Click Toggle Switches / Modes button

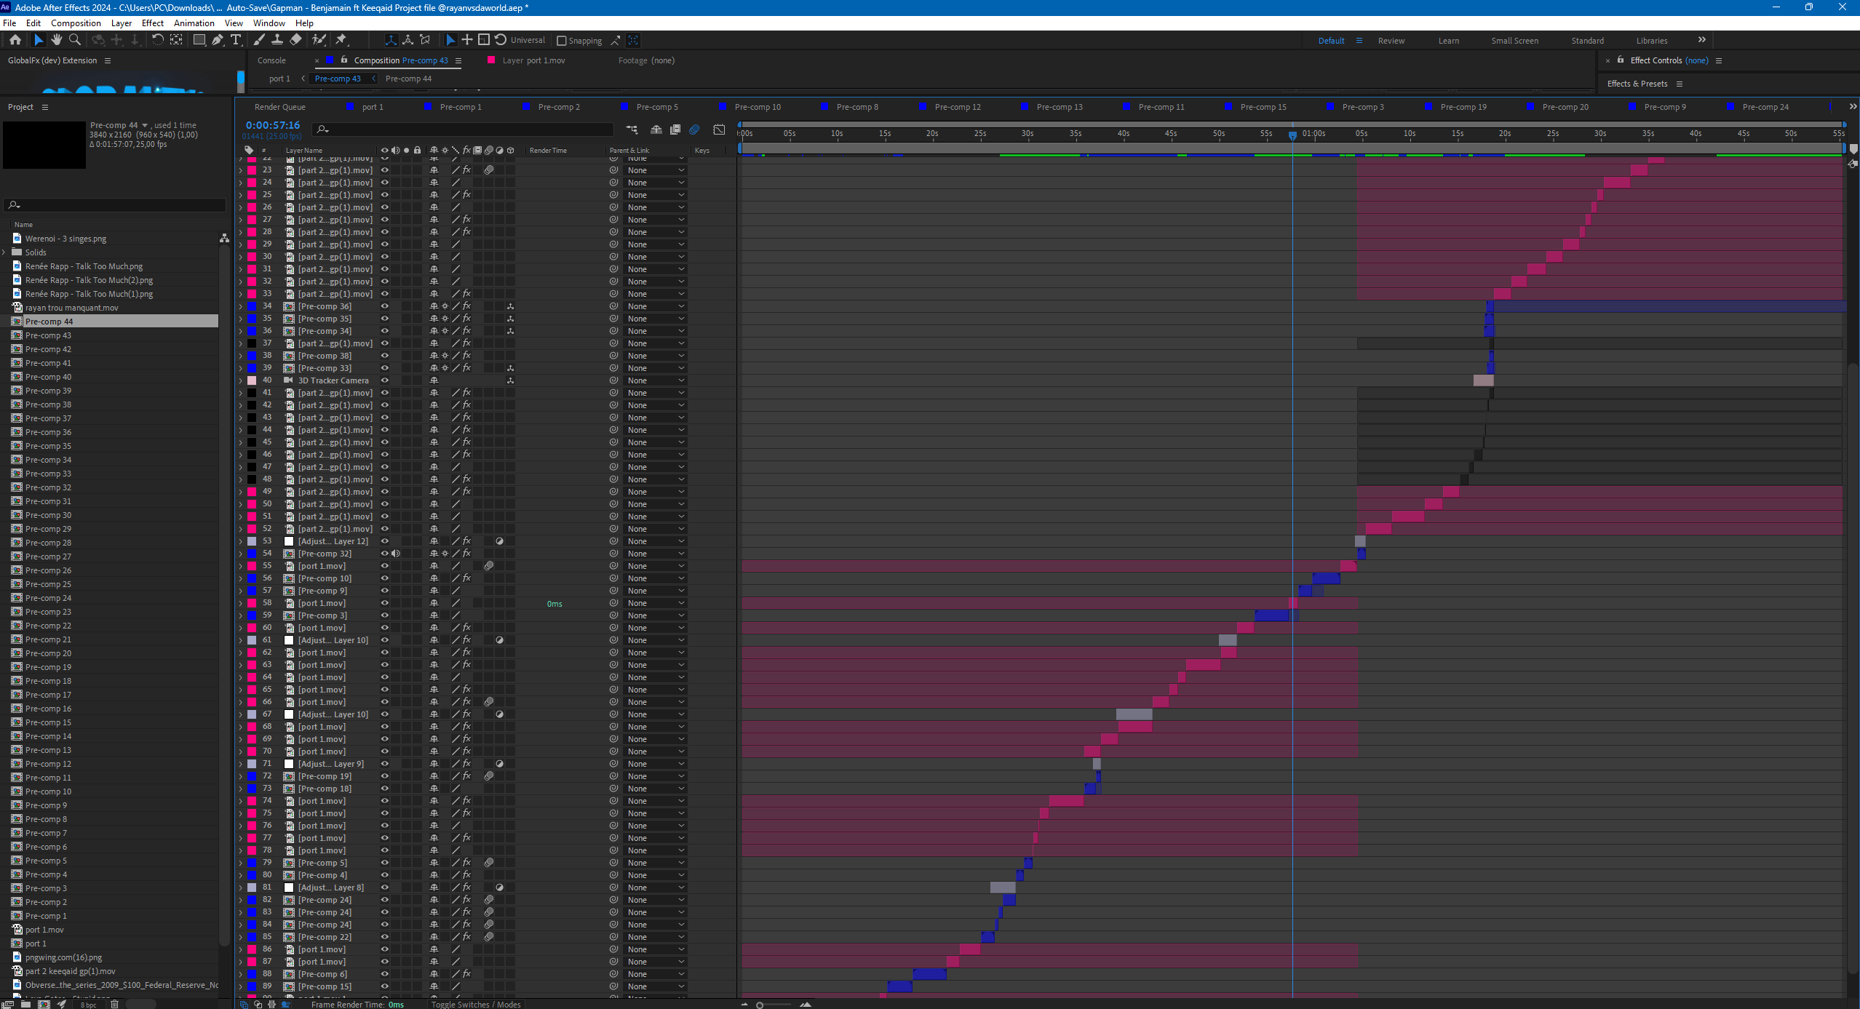[x=476, y=1004]
